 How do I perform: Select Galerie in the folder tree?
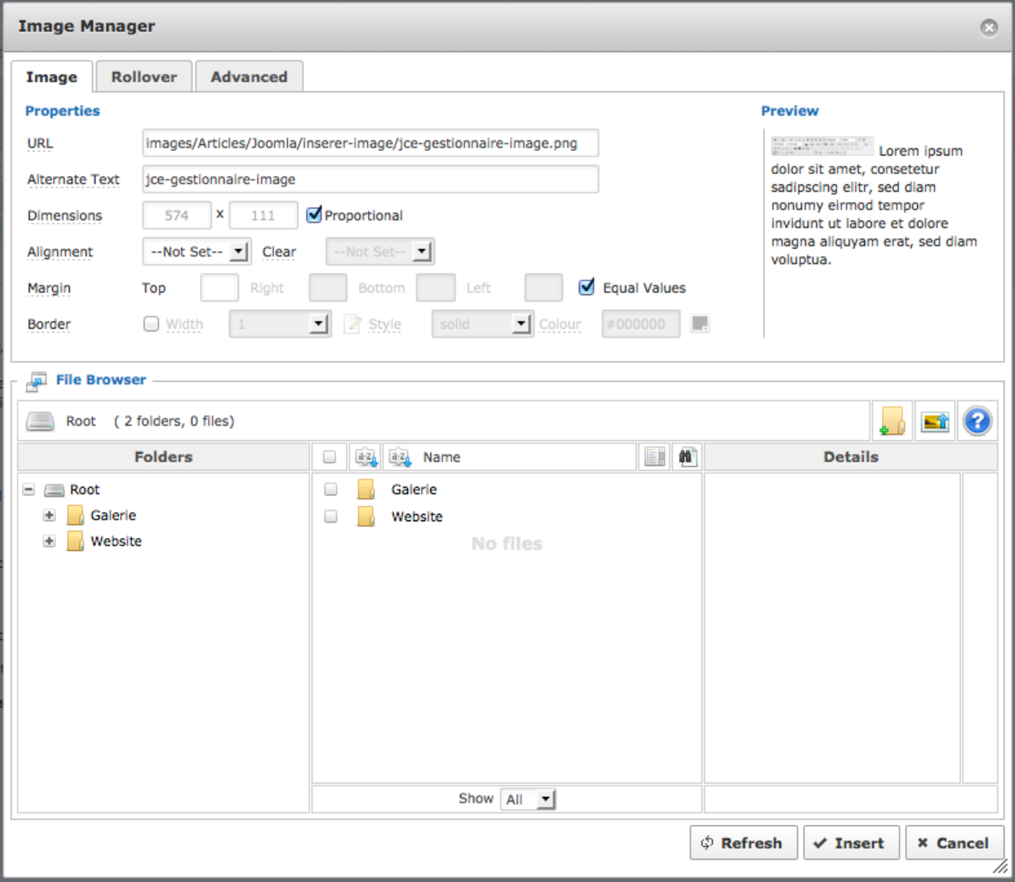point(113,515)
